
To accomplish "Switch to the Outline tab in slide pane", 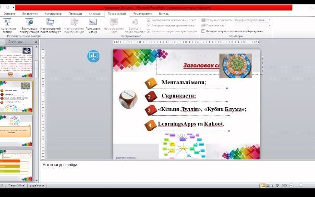I will point(29,42).
